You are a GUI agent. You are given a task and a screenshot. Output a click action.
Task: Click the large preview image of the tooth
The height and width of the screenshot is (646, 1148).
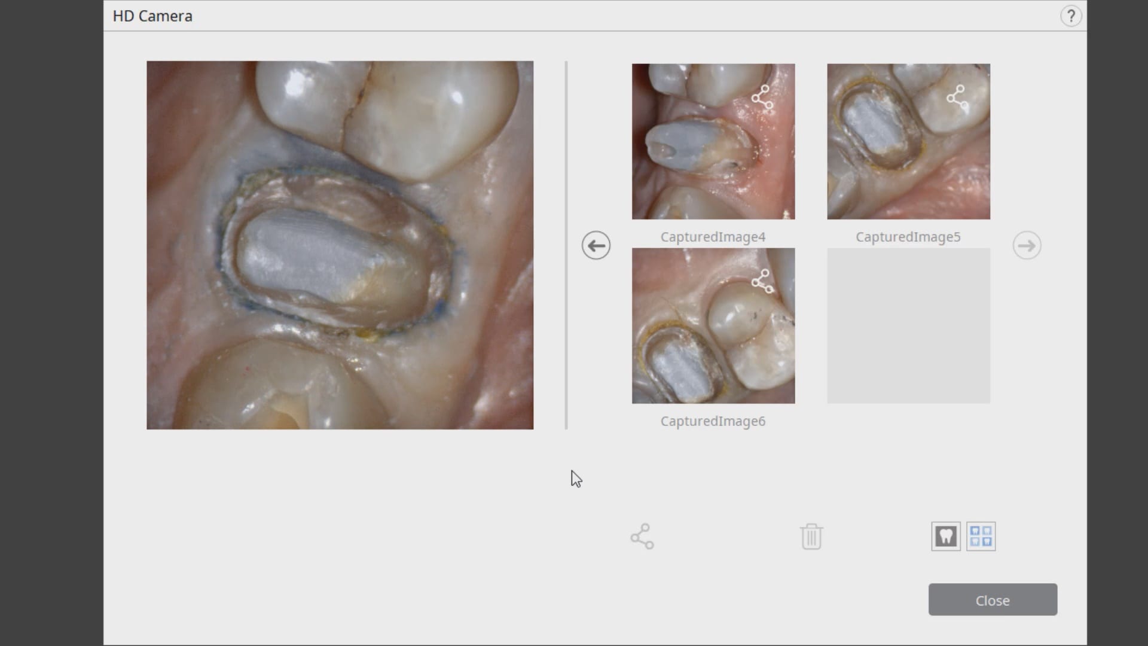point(340,245)
